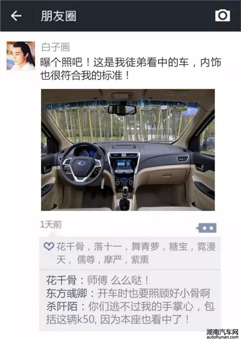Image resolution: width=241 pixels, height=341 pixels.
Task: Open liker 糖宝 profile
Action: [178, 246]
